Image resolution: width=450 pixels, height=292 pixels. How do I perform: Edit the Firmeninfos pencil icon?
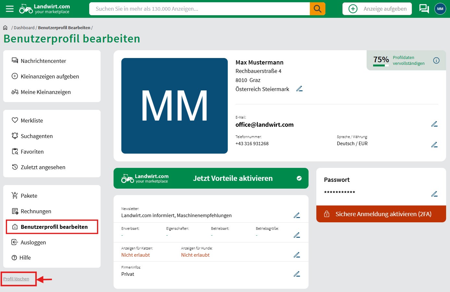pos(297,274)
